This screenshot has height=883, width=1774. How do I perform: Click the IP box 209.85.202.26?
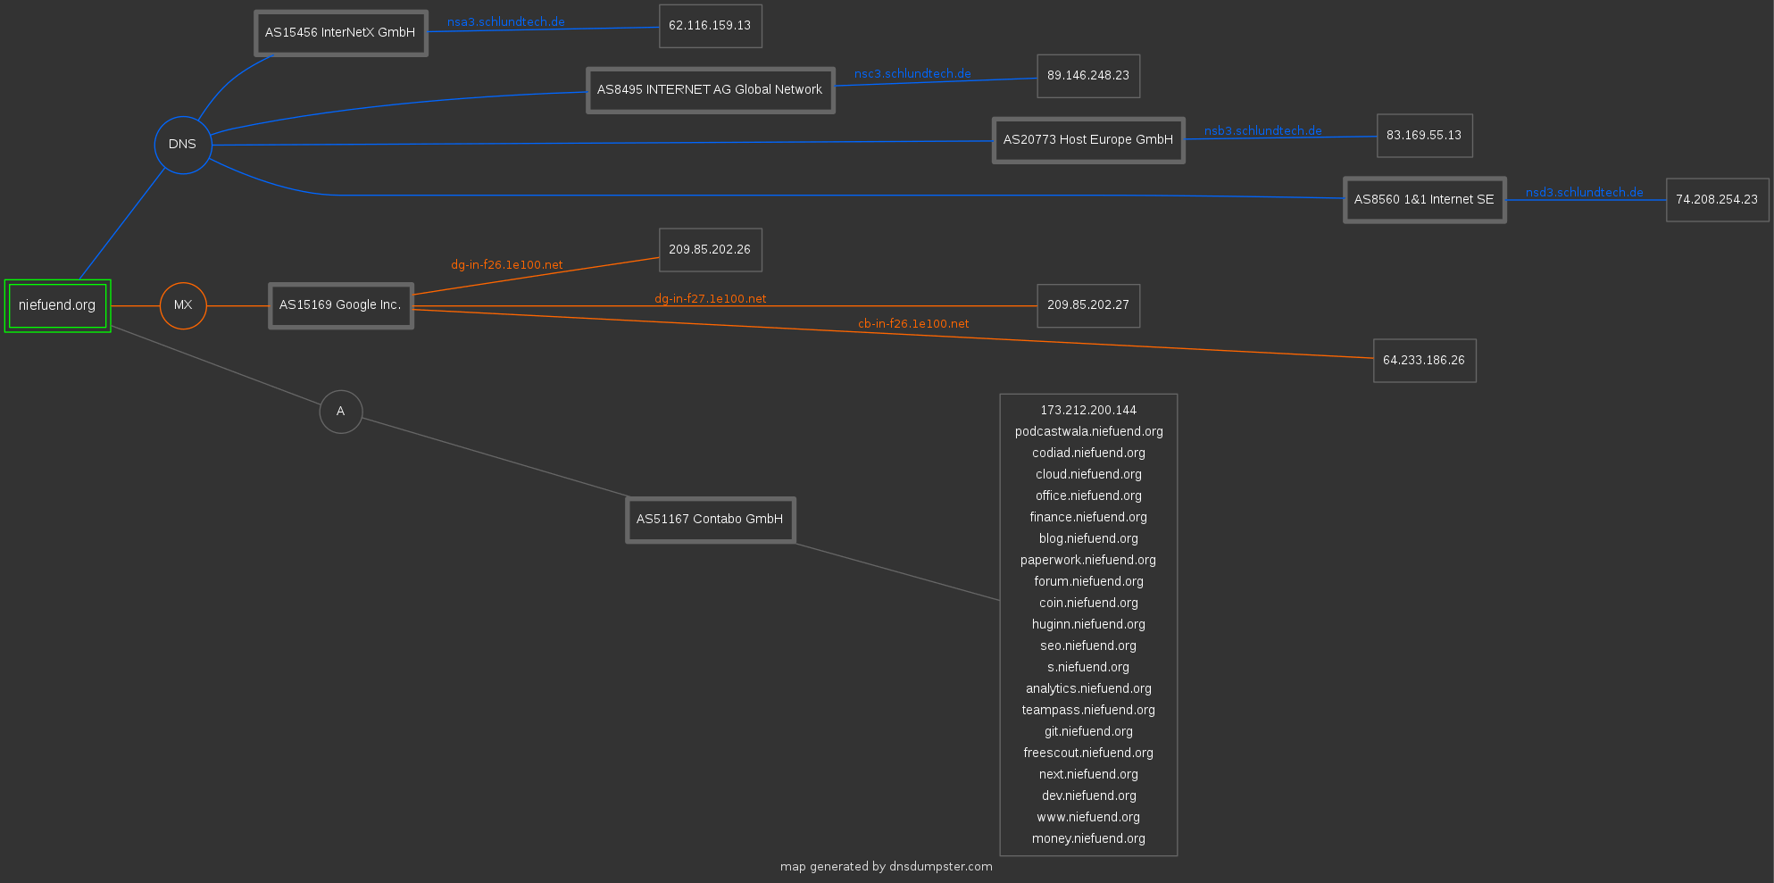(711, 250)
